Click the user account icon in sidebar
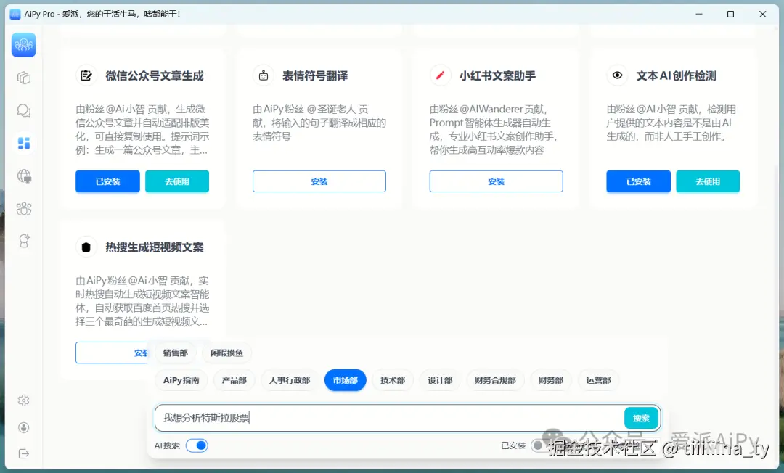Image resolution: width=784 pixels, height=473 pixels. (x=24, y=427)
